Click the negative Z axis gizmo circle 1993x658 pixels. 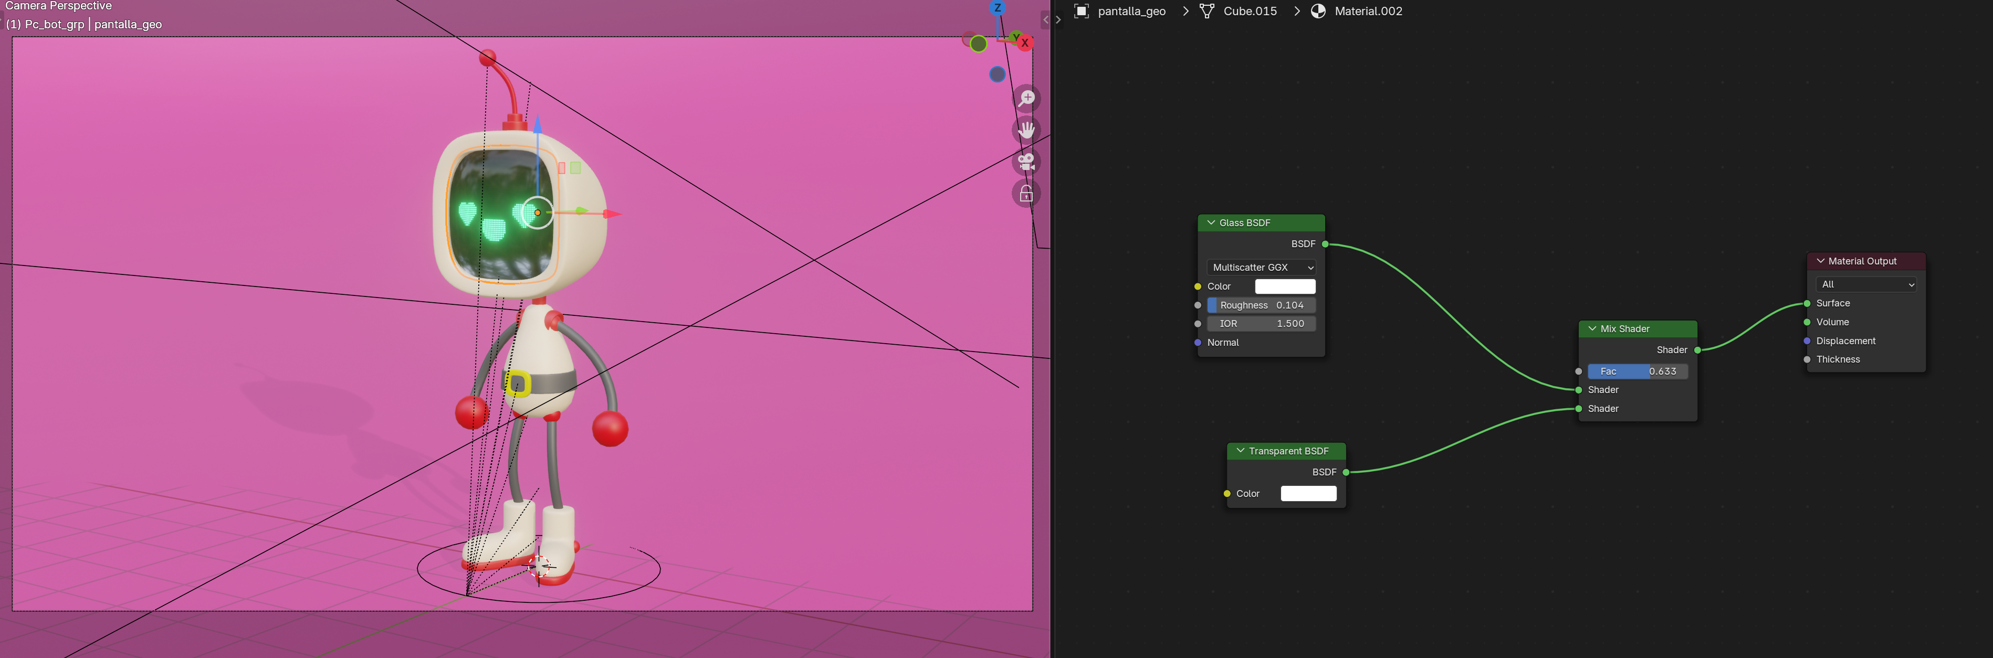[997, 74]
